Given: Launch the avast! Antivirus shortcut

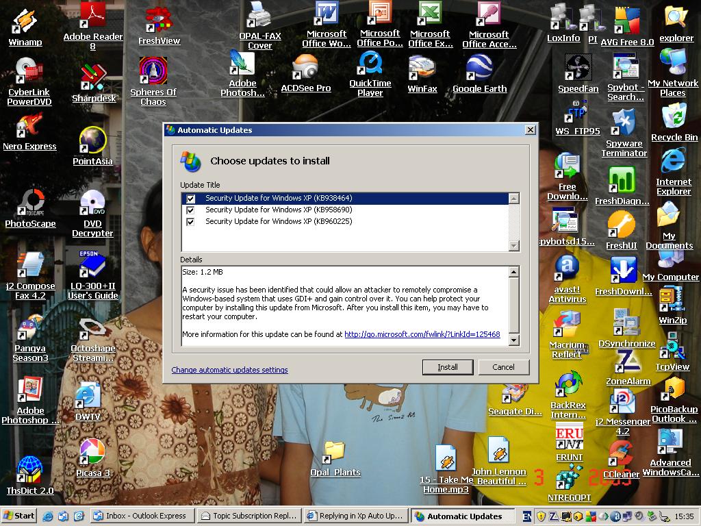Looking at the screenshot, I should pos(568,279).
